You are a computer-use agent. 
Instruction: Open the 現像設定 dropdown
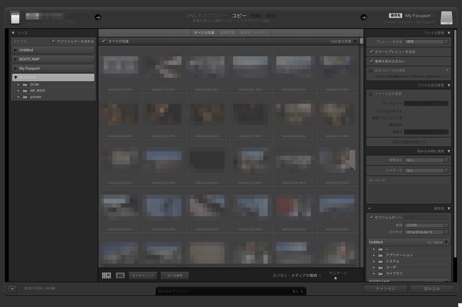click(x=426, y=160)
